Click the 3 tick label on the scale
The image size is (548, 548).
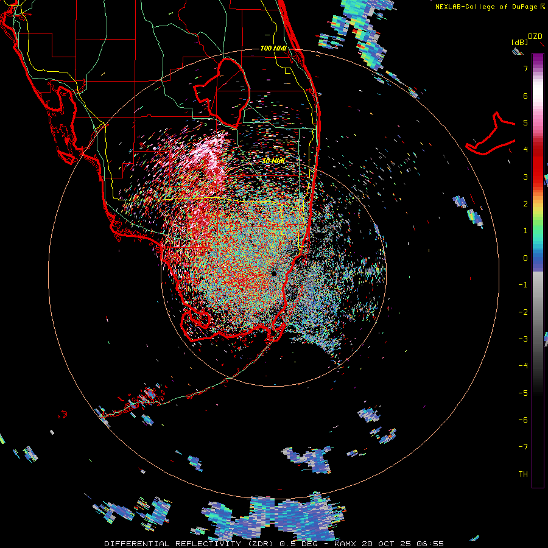pyautogui.click(x=525, y=177)
